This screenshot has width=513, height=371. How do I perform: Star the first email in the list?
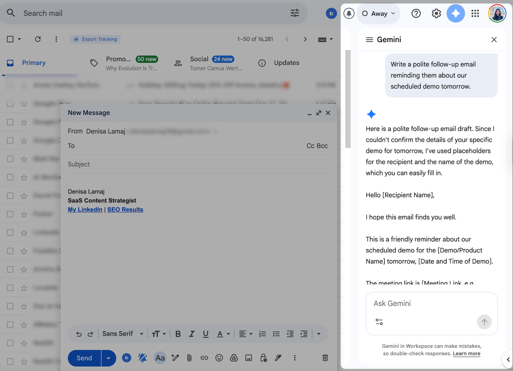click(x=24, y=85)
